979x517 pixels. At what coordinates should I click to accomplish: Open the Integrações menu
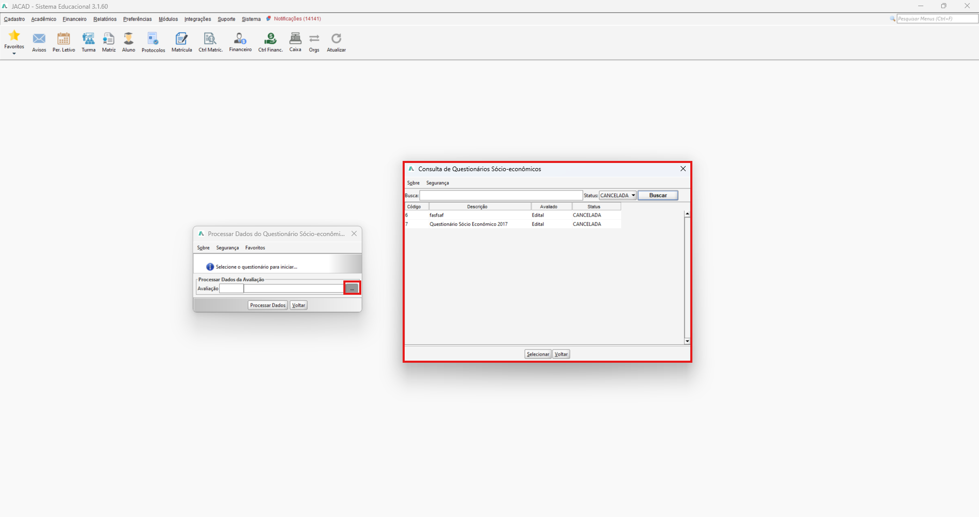pos(198,19)
